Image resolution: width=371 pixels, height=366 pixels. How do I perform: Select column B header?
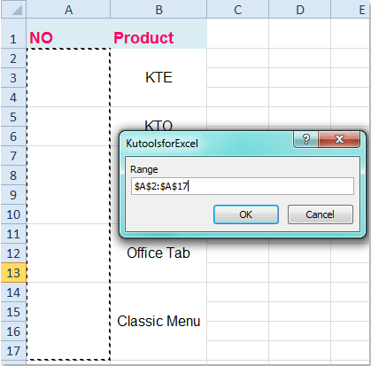coord(158,10)
